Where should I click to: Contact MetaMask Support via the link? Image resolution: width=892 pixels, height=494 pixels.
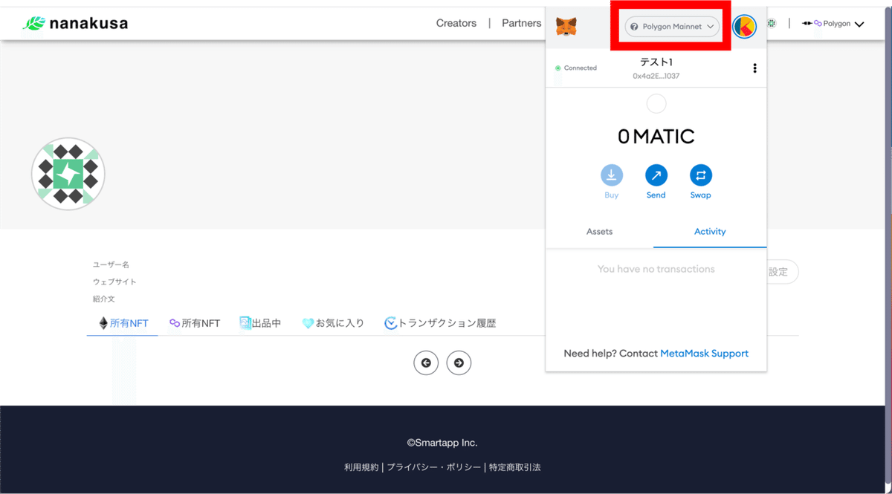703,353
